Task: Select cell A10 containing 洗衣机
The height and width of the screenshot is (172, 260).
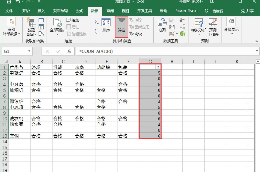Action: click(20, 119)
